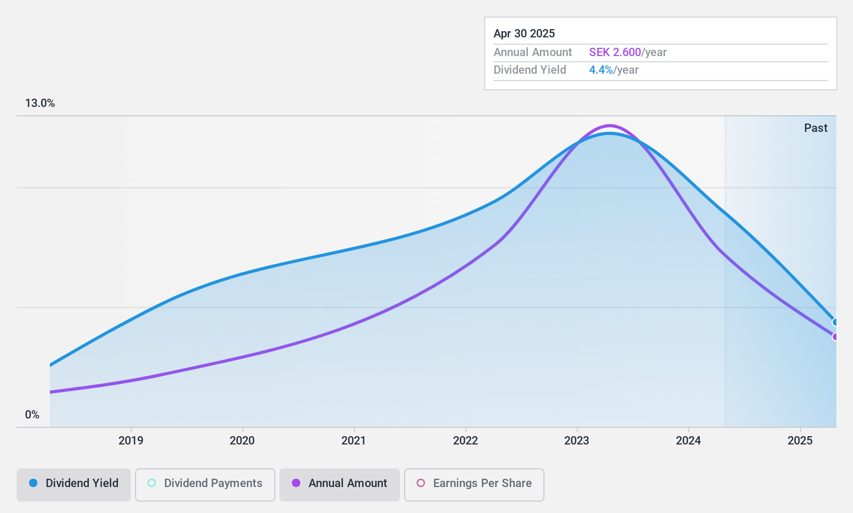Select the 2023 x-axis label
This screenshot has height=513, width=853.
pos(577,441)
